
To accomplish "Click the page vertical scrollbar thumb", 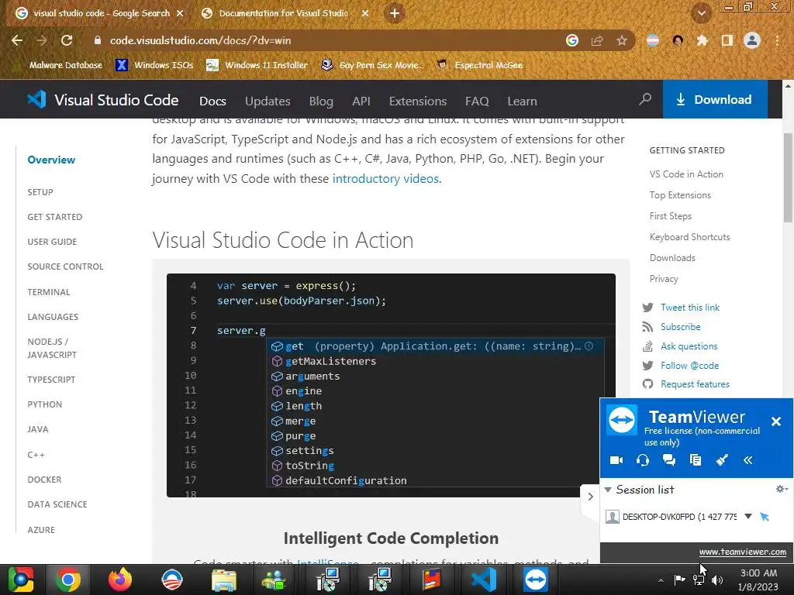I will [788, 177].
